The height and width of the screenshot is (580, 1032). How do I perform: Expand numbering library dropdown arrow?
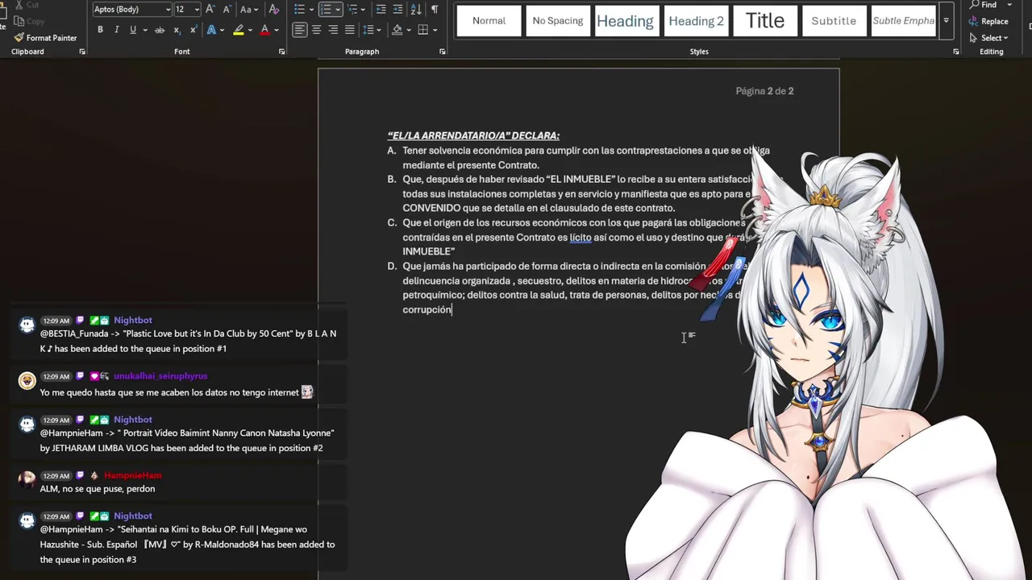click(x=337, y=9)
